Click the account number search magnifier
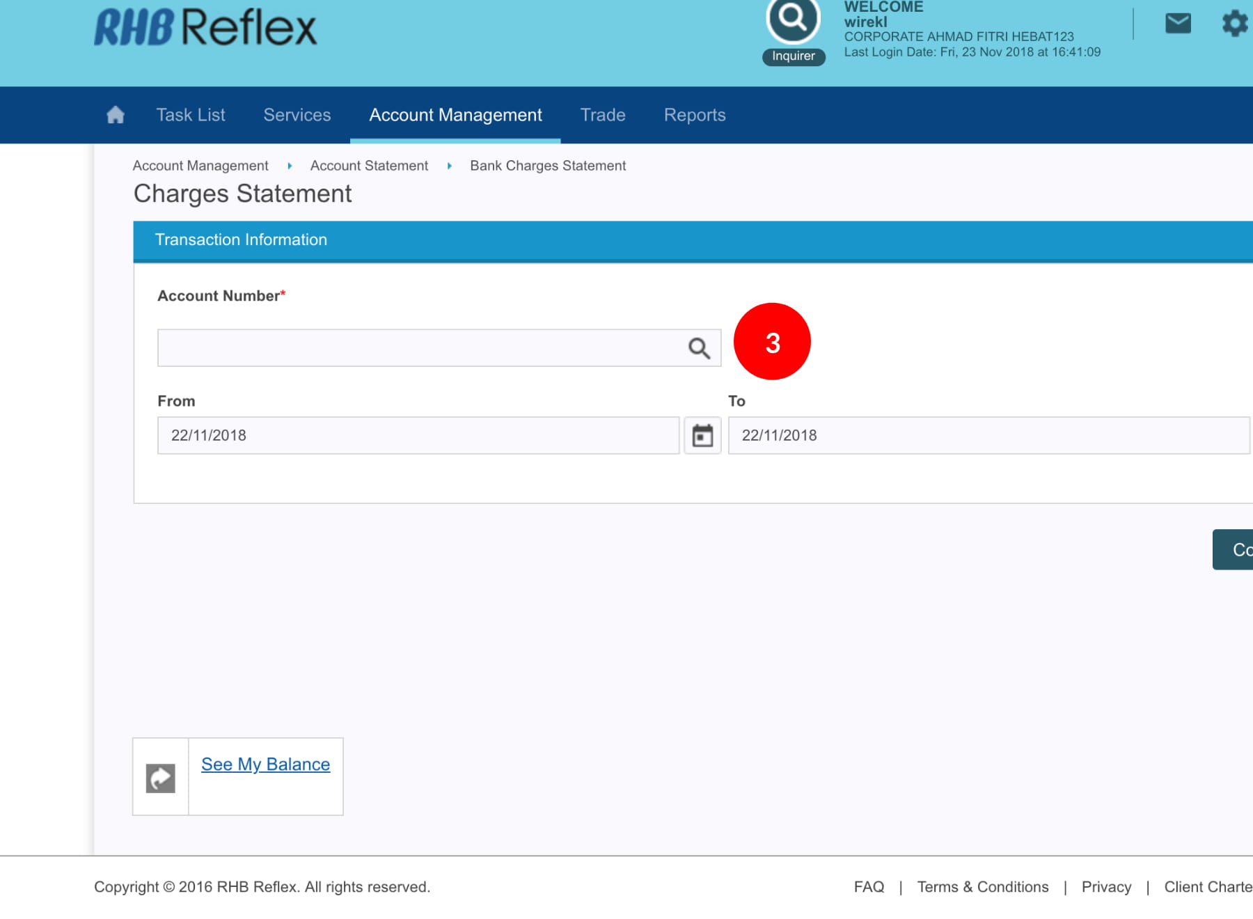This screenshot has height=919, width=1253. click(x=699, y=348)
